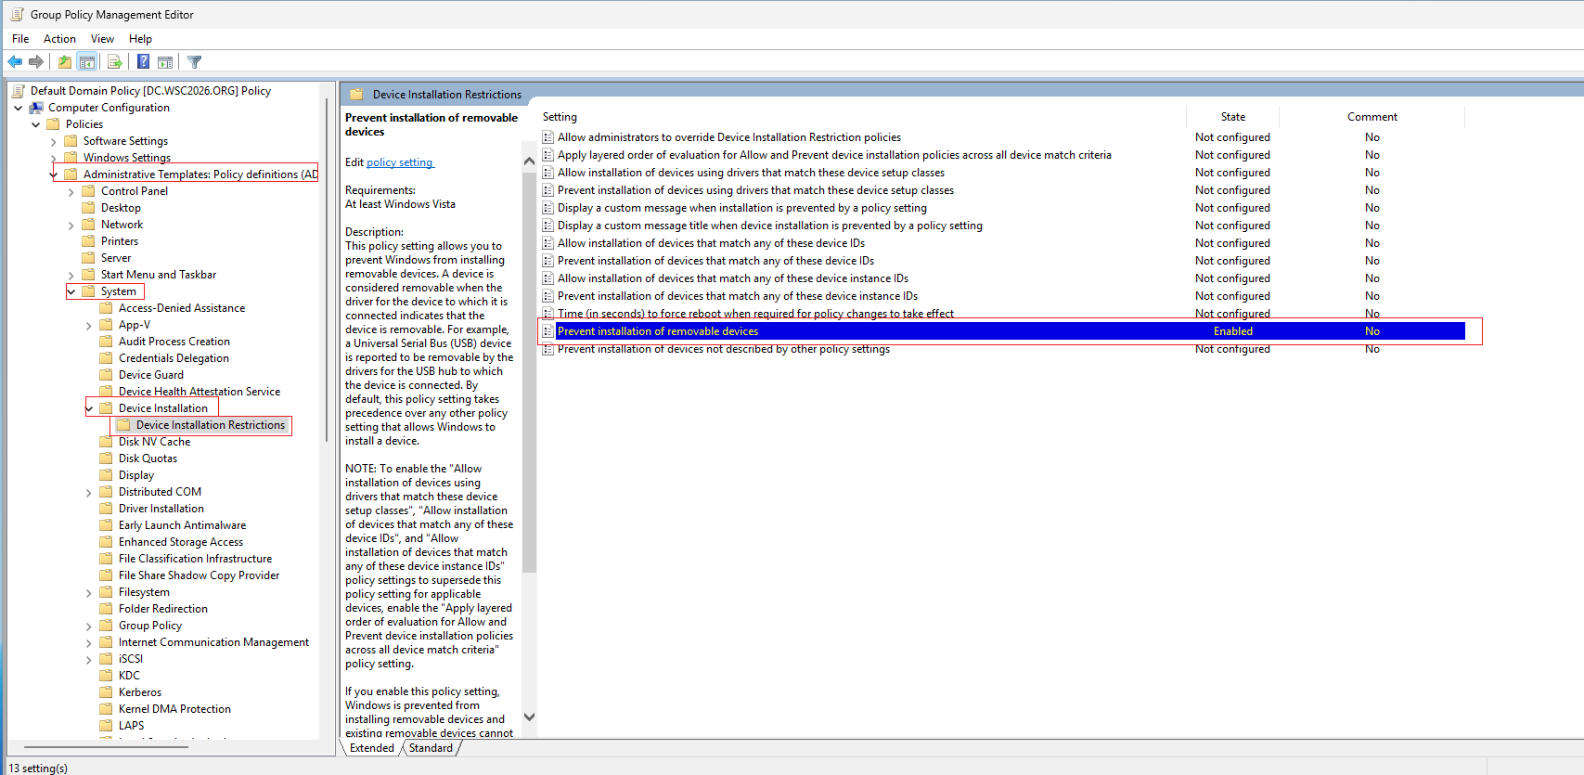This screenshot has height=775, width=1584.
Task: Toggle Show/Hide Console Tree toolbar icon
Action: pos(87,62)
